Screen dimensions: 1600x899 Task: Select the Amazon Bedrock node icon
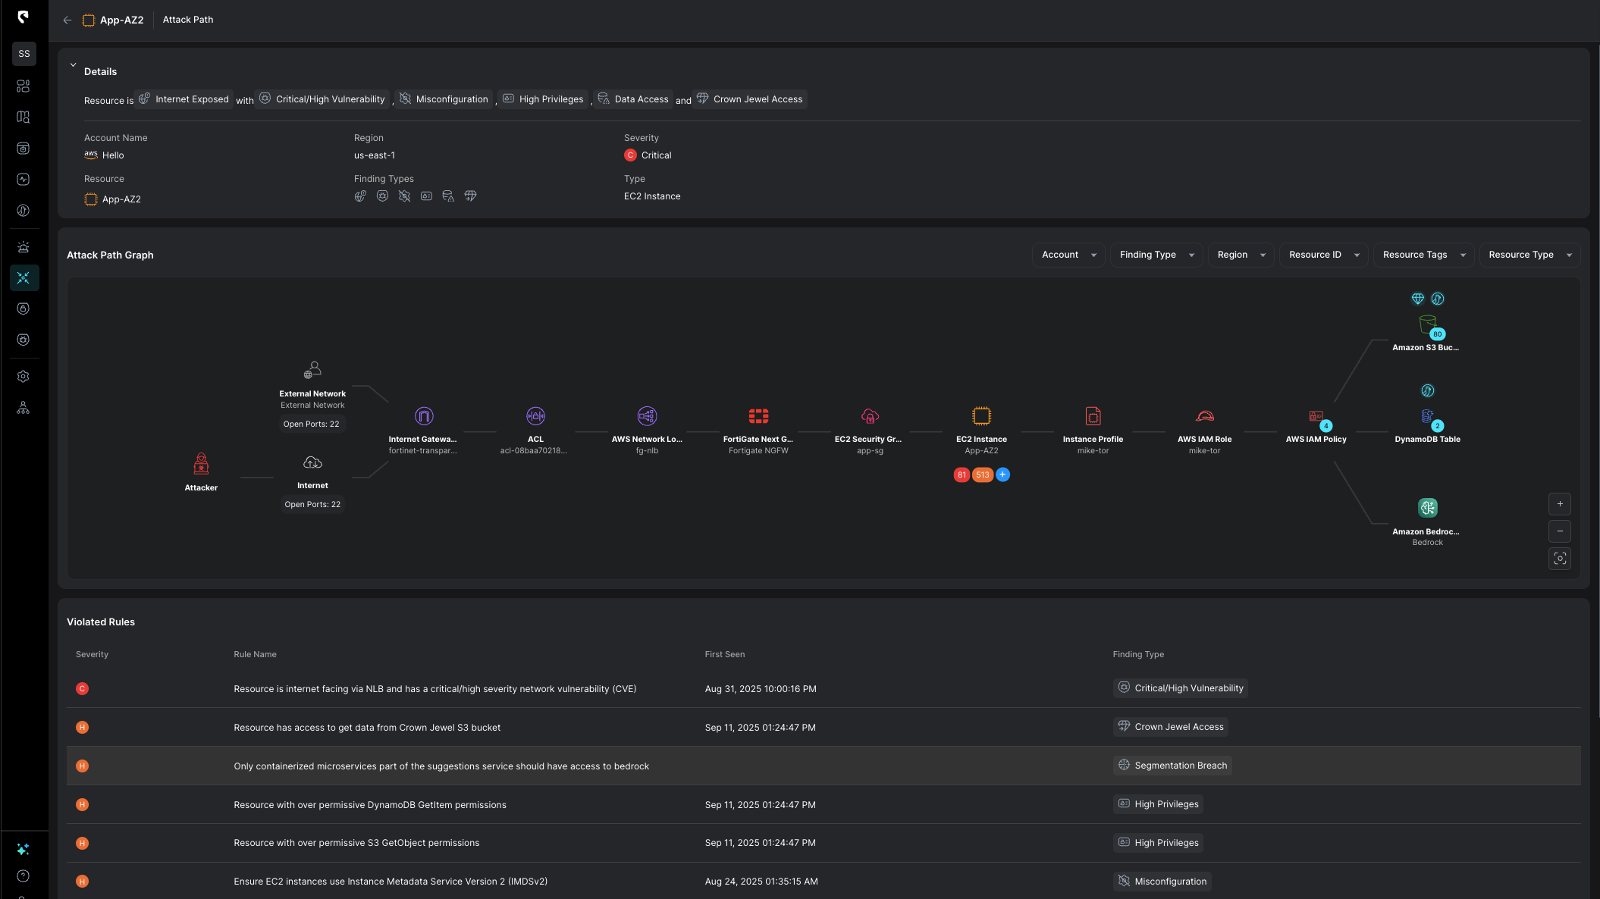[x=1427, y=508]
